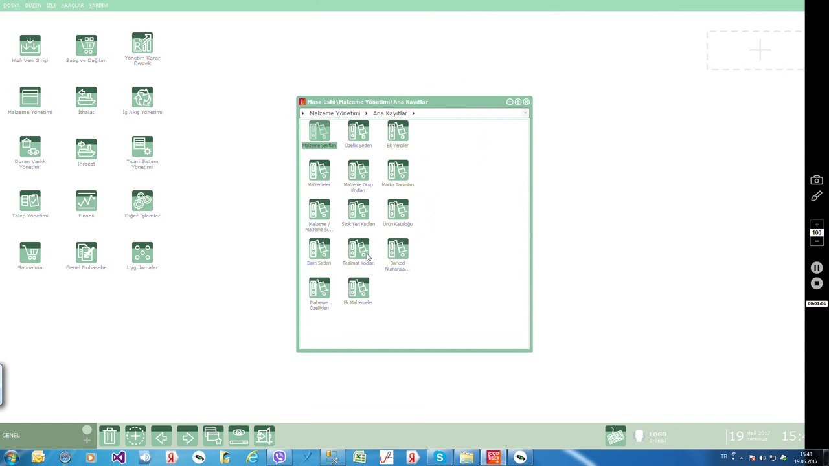Image resolution: width=829 pixels, height=466 pixels.
Task: Open the Finans module
Action: click(x=86, y=205)
